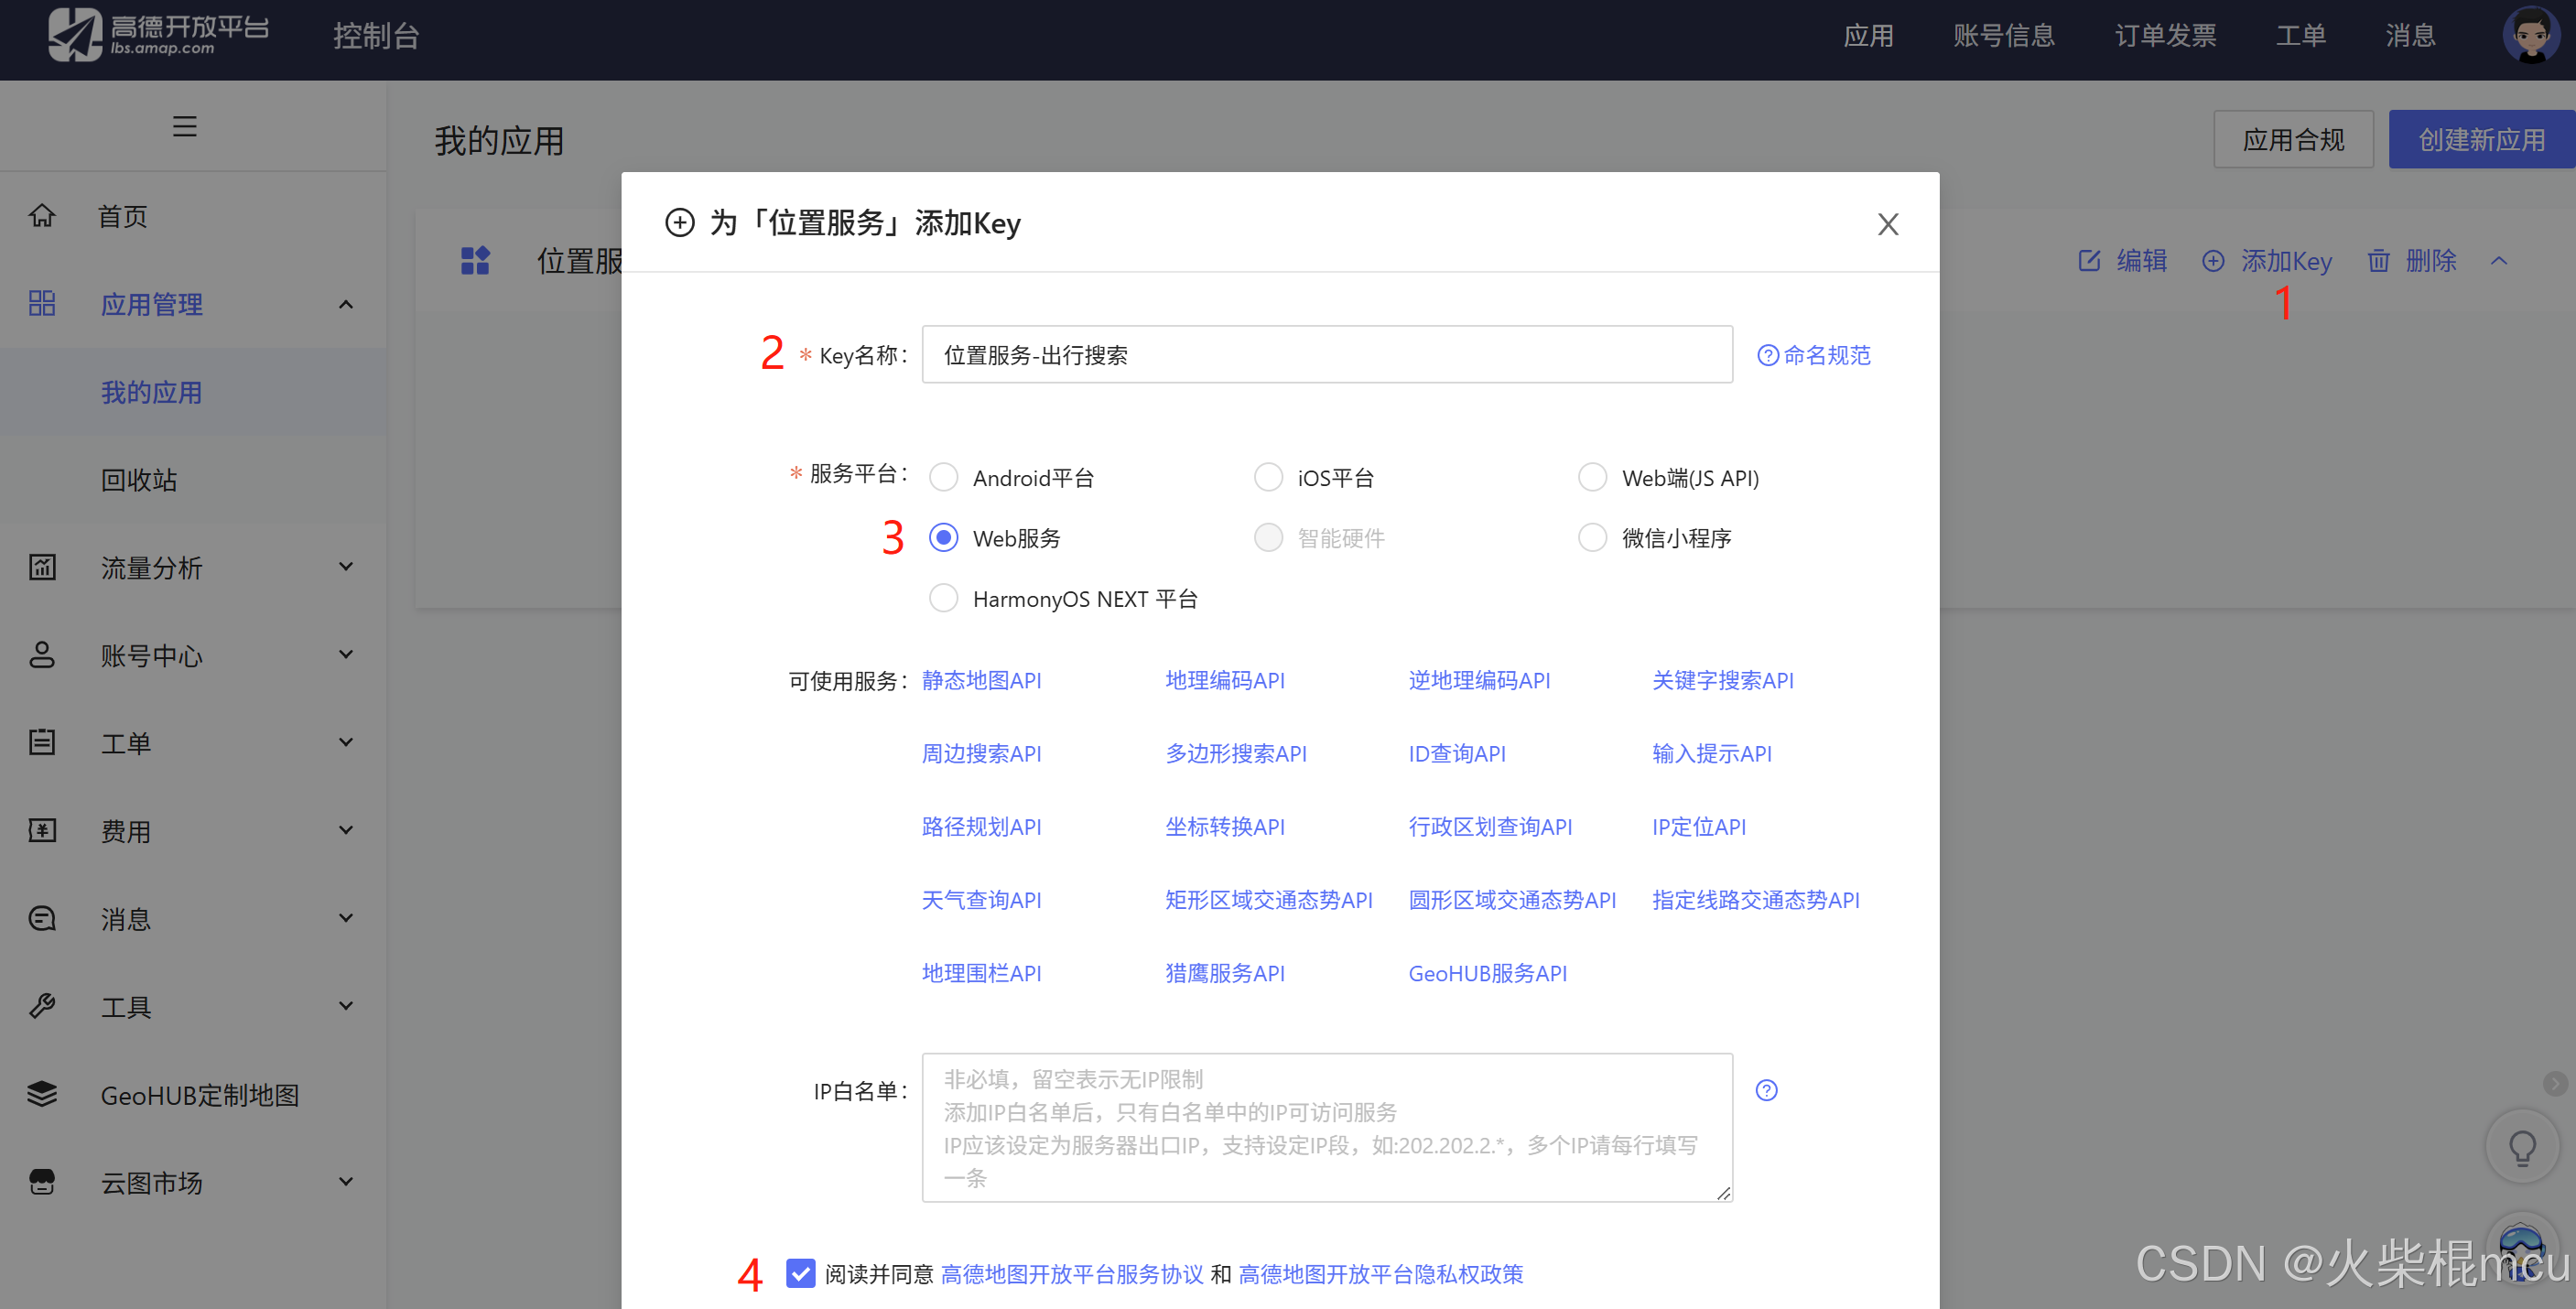2576x1309 pixels.
Task: Open the 路径规划API link
Action: pos(981,827)
